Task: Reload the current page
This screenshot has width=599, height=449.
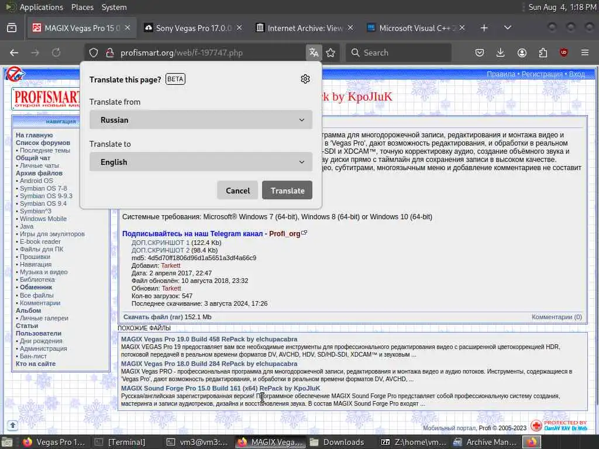Action: (56, 53)
